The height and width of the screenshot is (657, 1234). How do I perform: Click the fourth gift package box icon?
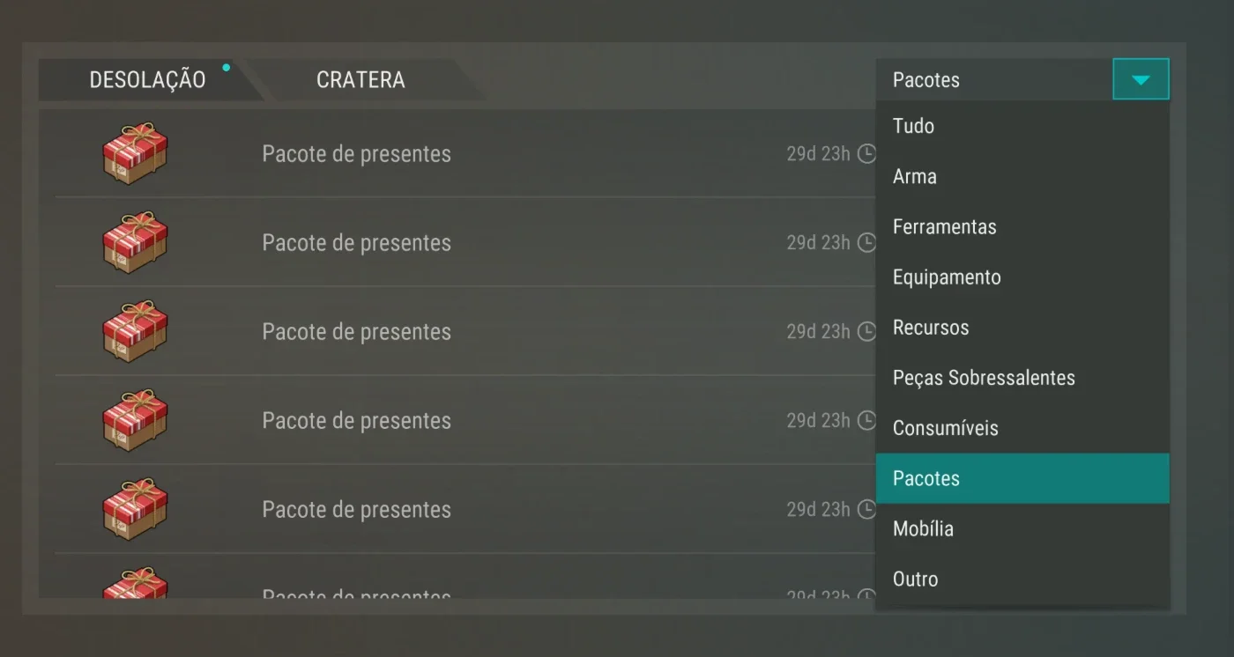point(134,420)
